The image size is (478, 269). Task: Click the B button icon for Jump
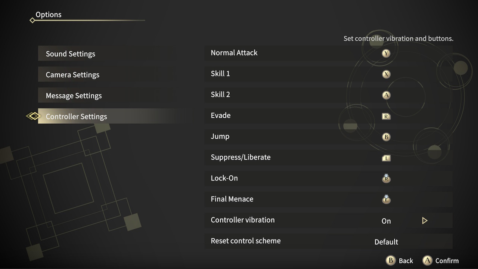pos(386,137)
